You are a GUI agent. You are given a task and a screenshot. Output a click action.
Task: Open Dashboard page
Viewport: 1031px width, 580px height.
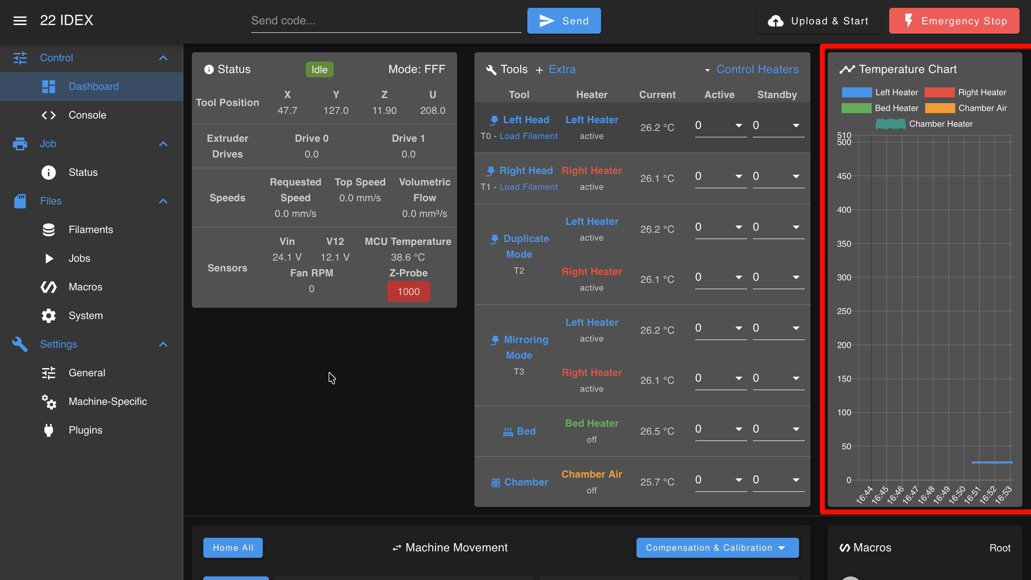point(92,86)
